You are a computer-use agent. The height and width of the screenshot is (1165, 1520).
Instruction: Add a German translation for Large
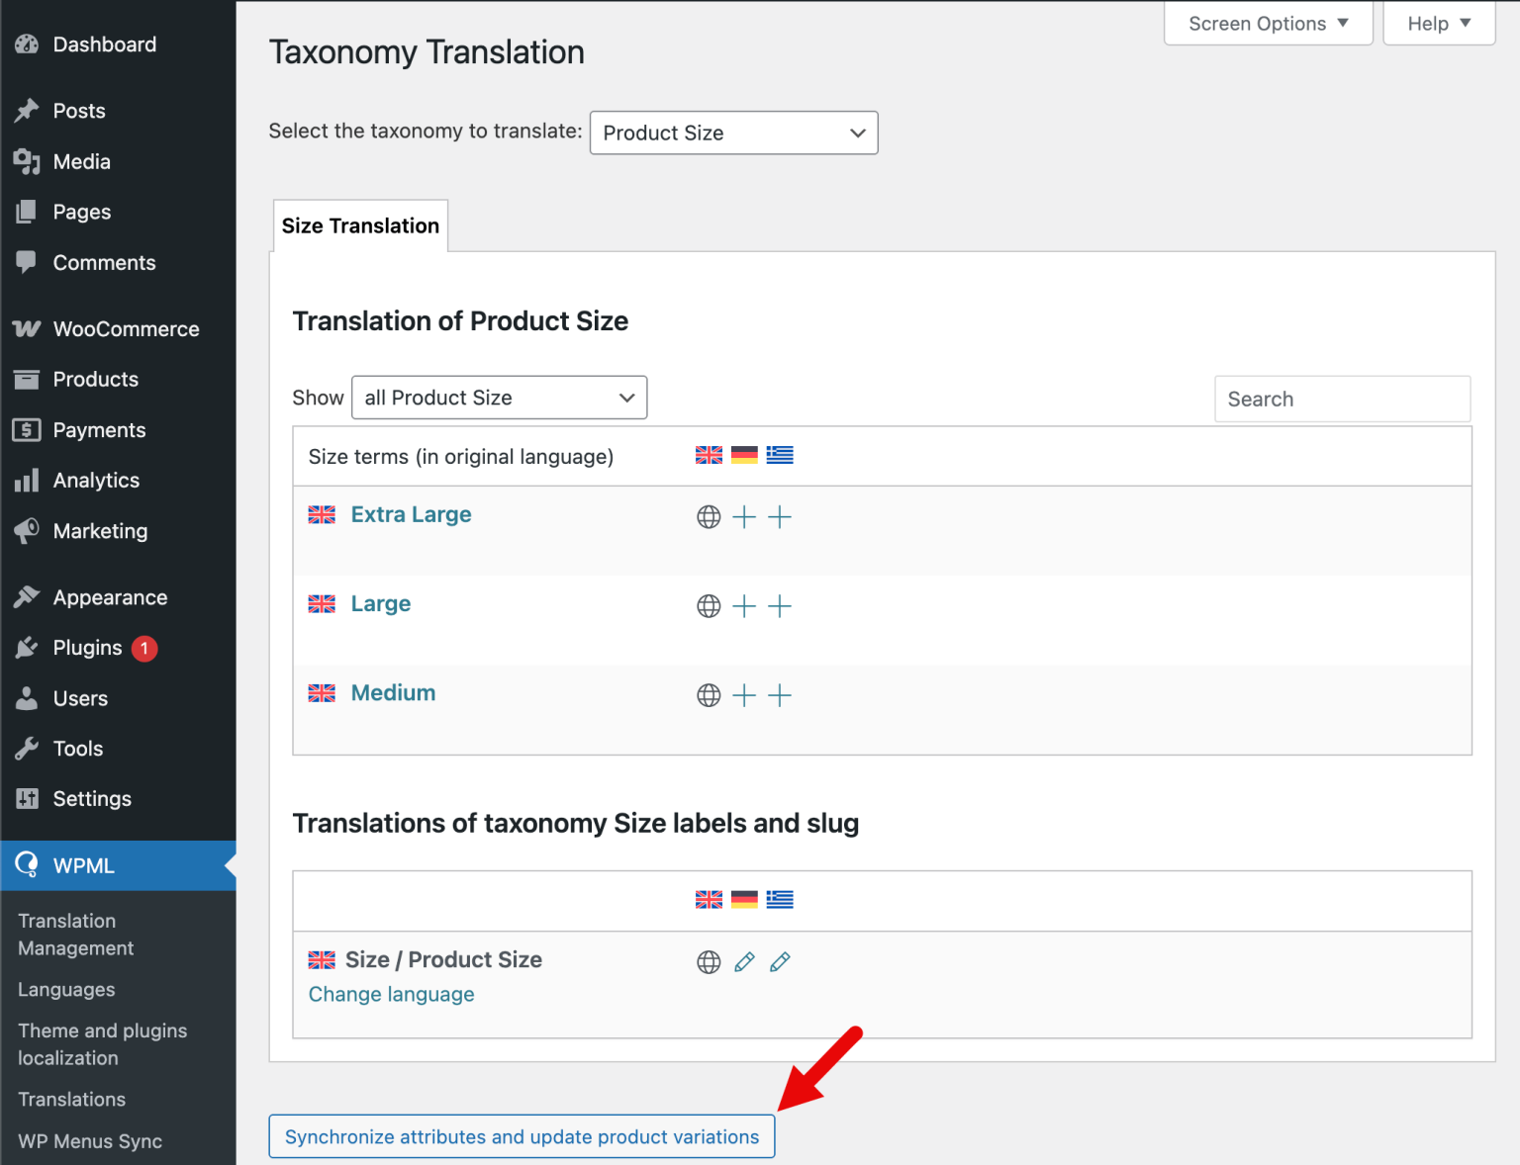pos(744,606)
